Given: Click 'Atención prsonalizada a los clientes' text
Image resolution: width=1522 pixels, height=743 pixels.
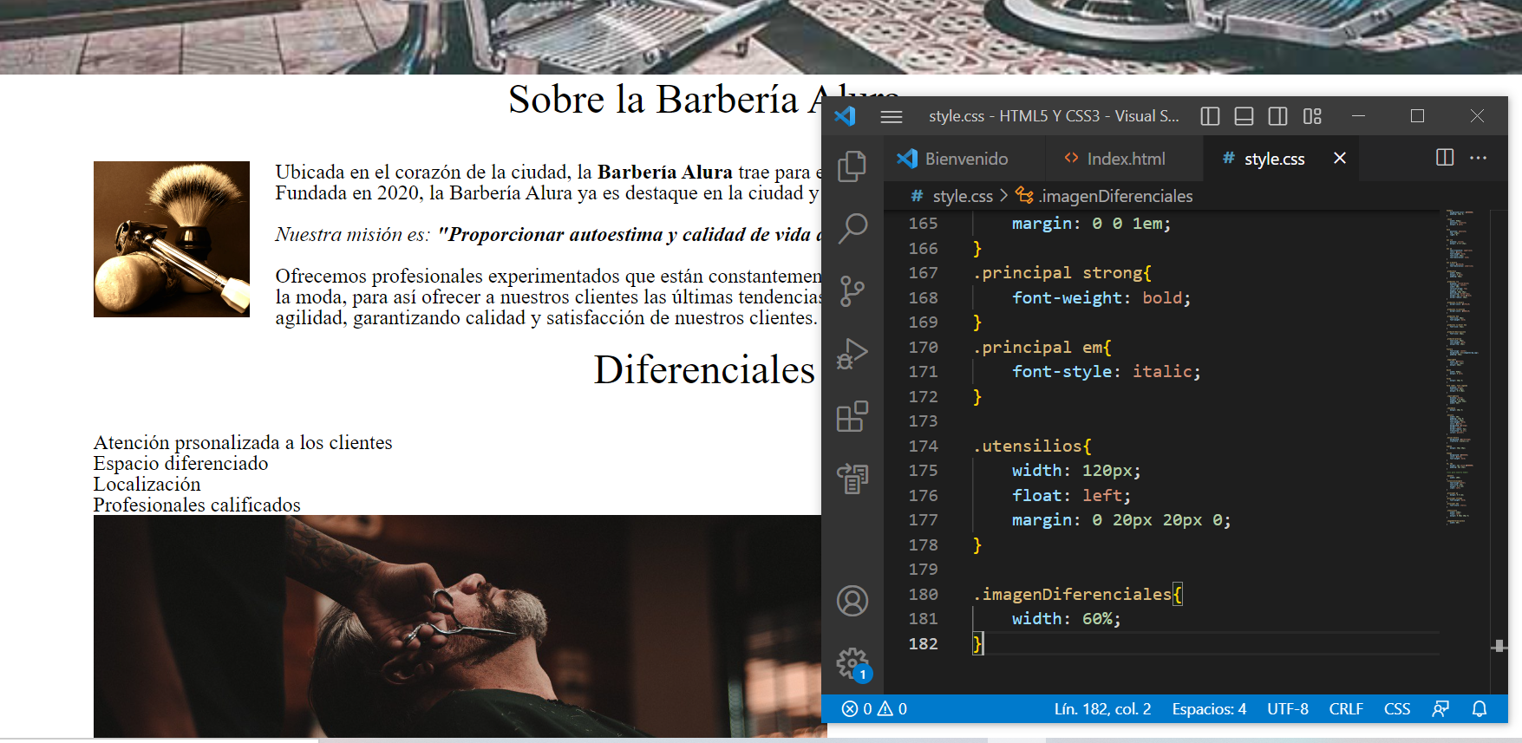Looking at the screenshot, I should (243, 443).
